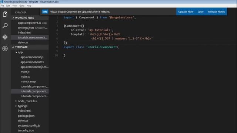Open the Search view icon

[5, 25]
